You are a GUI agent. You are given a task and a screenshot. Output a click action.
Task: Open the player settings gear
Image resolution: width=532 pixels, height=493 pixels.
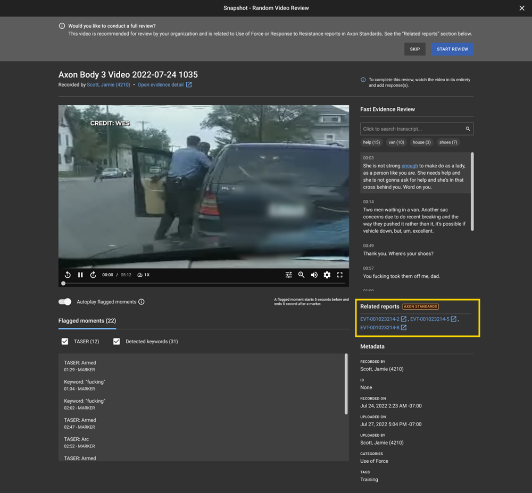pyautogui.click(x=327, y=275)
